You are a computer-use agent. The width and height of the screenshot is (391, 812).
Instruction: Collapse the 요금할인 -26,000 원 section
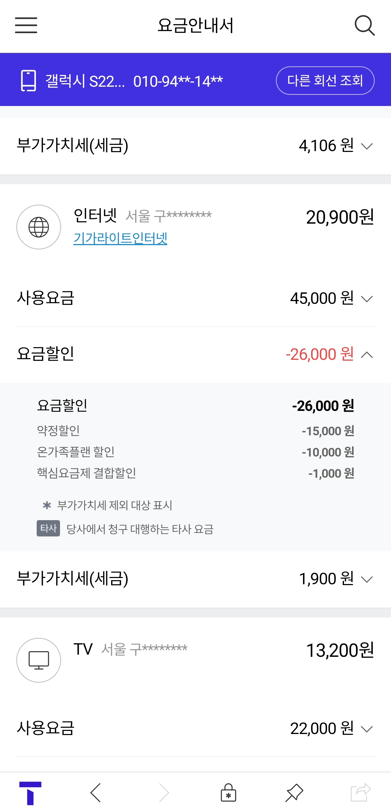point(367,355)
